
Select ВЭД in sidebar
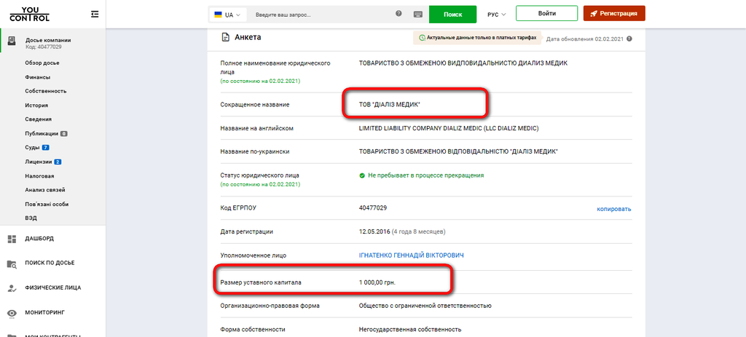tap(31, 218)
